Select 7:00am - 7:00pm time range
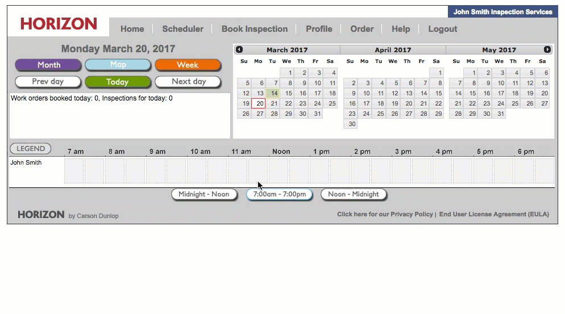The image size is (565, 314). (x=279, y=194)
